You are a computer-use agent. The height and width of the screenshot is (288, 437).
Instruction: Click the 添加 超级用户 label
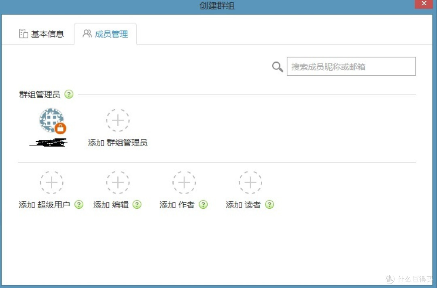45,205
